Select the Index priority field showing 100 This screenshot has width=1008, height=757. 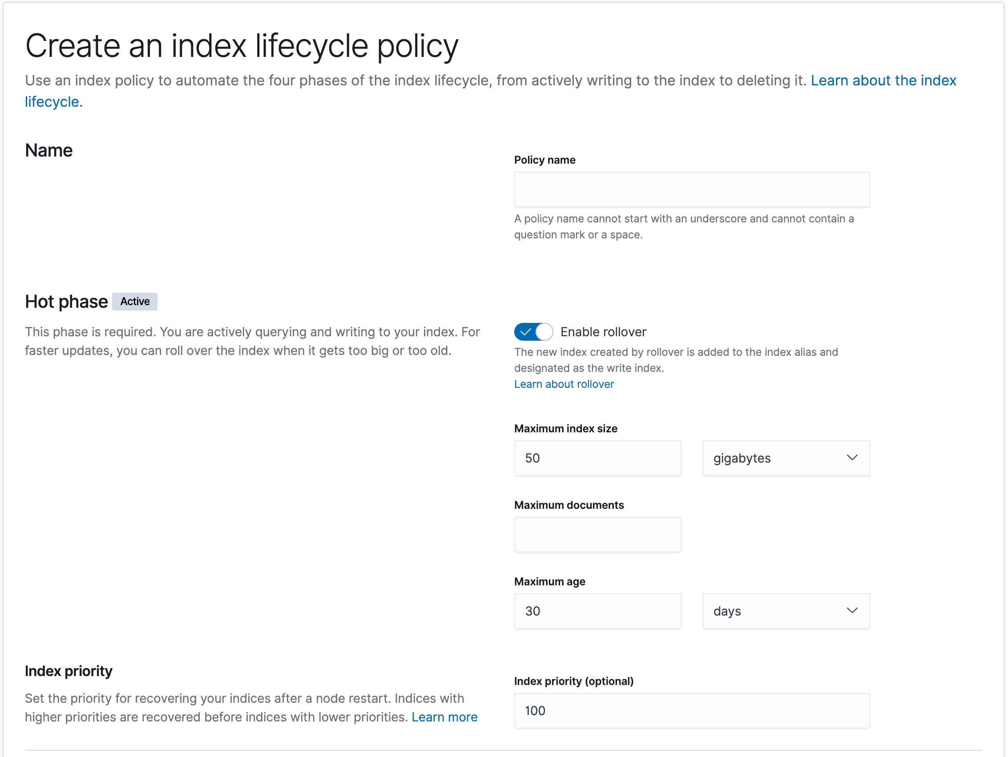tap(691, 711)
